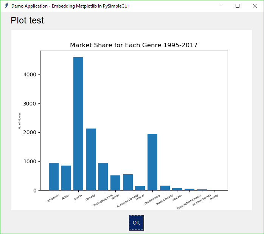Click the 'Reality' x-axis label

[x=214, y=197]
